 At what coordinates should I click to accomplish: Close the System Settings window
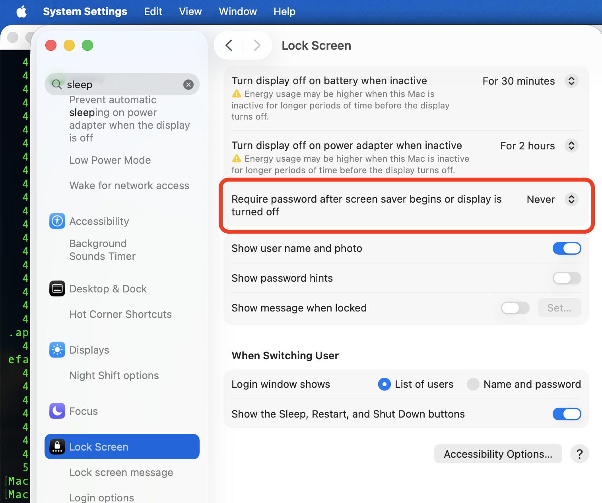tap(51, 45)
